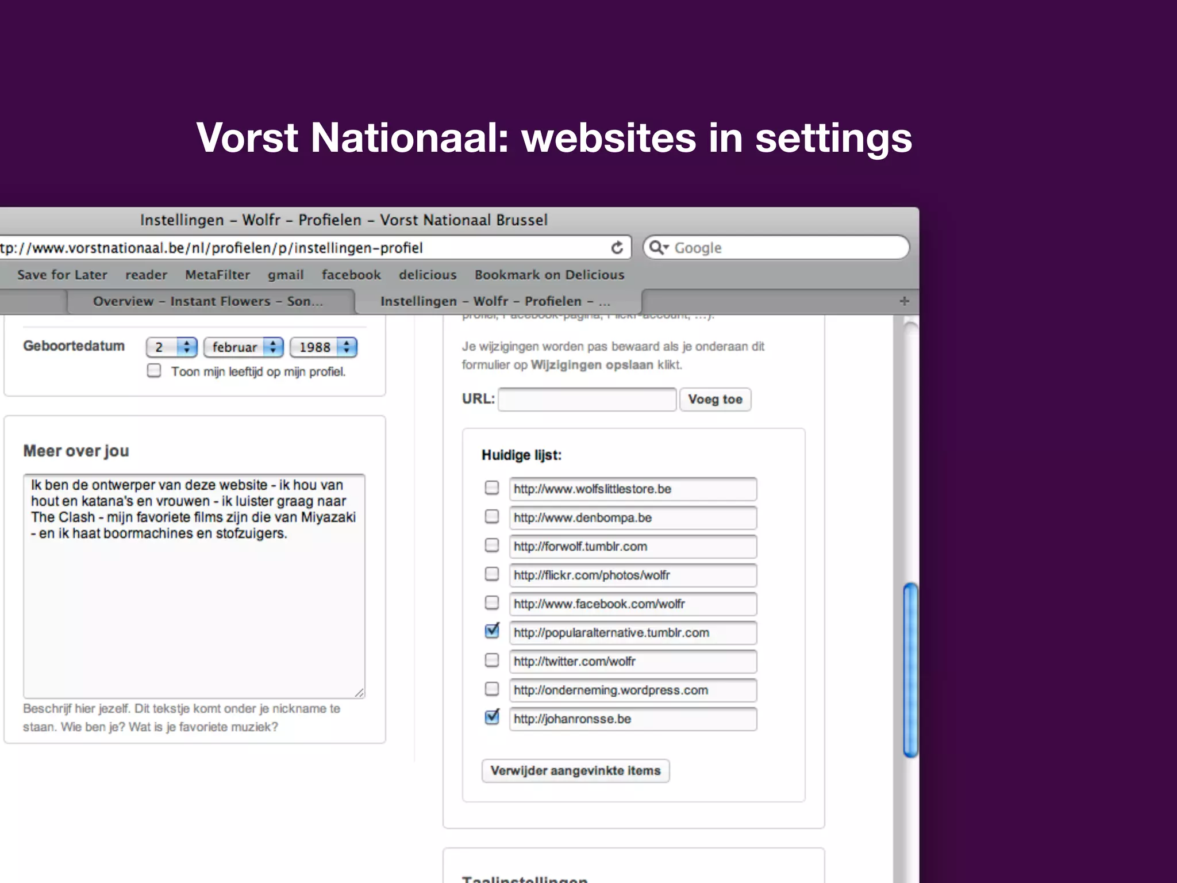Viewport: 1177px width, 883px height.
Task: Click the onderneming.wordpress.com URL field
Action: (633, 690)
